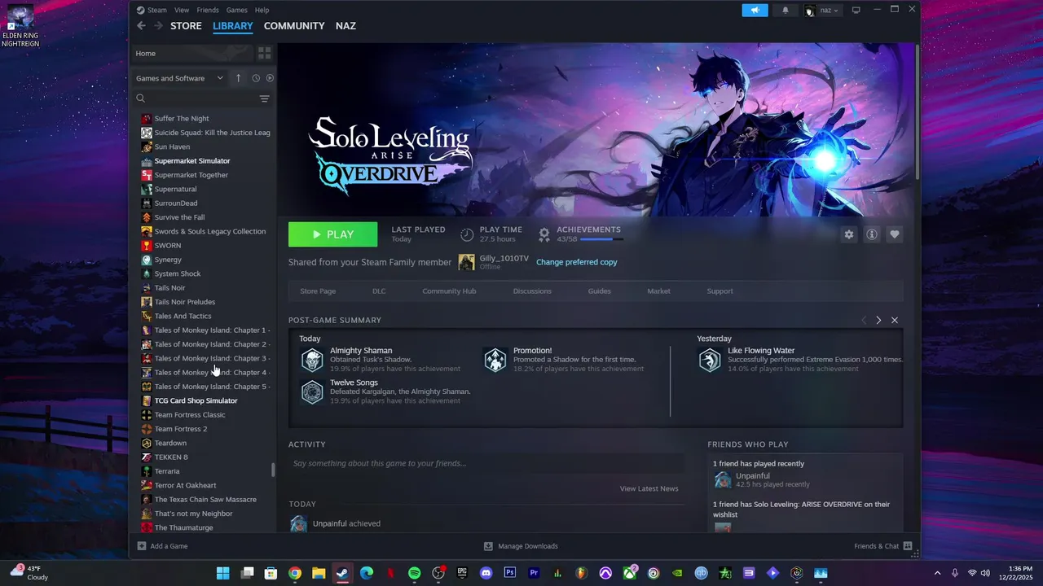Switch to the COMMUNITY tab

pos(294,26)
